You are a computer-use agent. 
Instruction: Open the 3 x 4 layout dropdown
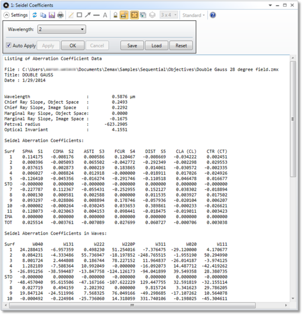(169, 15)
